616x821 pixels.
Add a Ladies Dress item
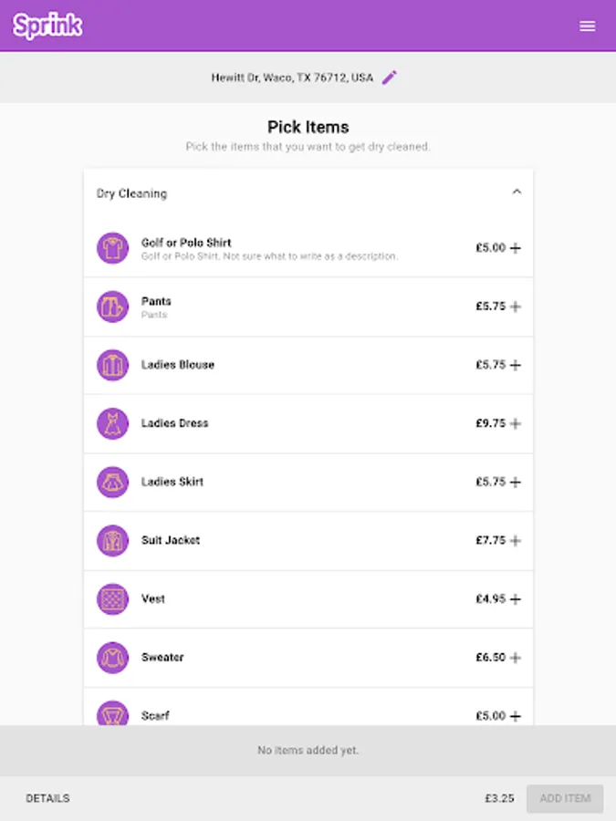[516, 423]
